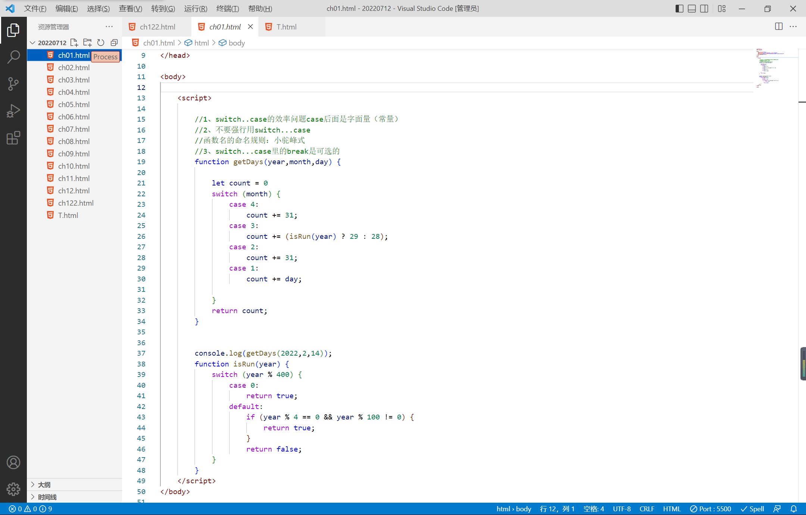Refresh the explorer file list
Screen dimensions: 806x515
click(101, 43)
